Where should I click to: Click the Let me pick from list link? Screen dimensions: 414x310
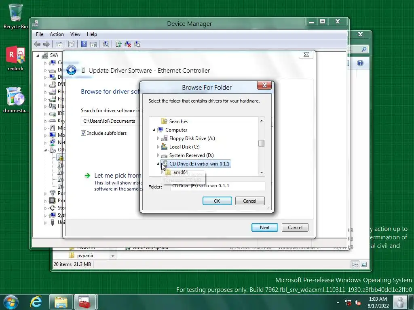point(118,175)
